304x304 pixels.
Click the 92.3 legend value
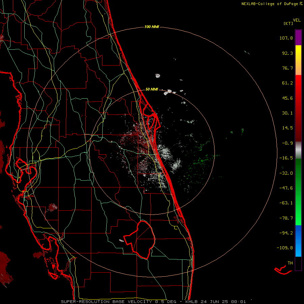coord(287,53)
